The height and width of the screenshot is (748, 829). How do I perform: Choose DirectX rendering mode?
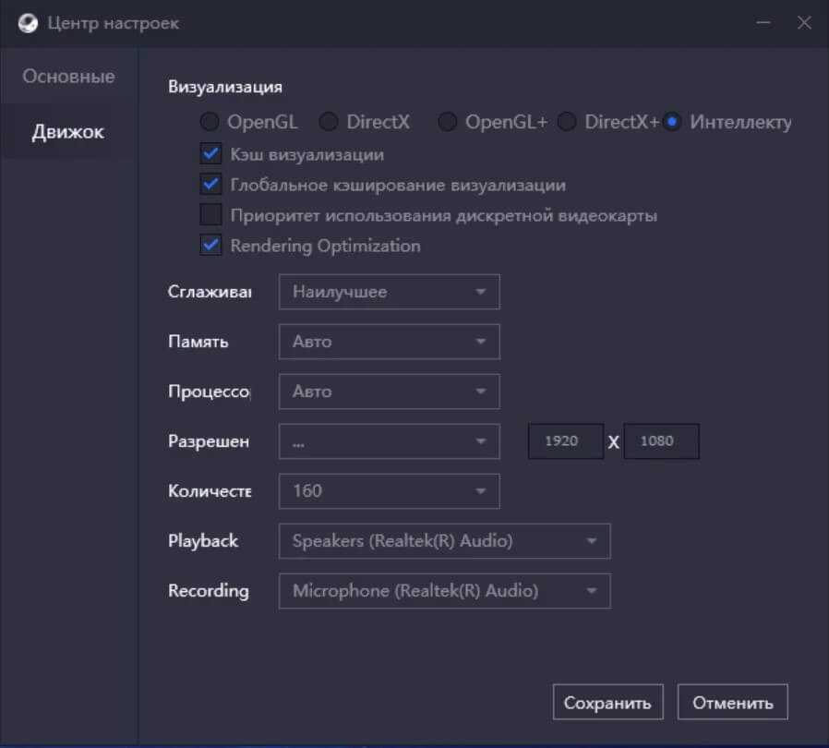pyautogui.click(x=329, y=122)
